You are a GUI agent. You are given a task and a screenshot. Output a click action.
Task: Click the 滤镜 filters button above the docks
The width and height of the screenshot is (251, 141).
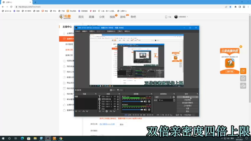120,90
